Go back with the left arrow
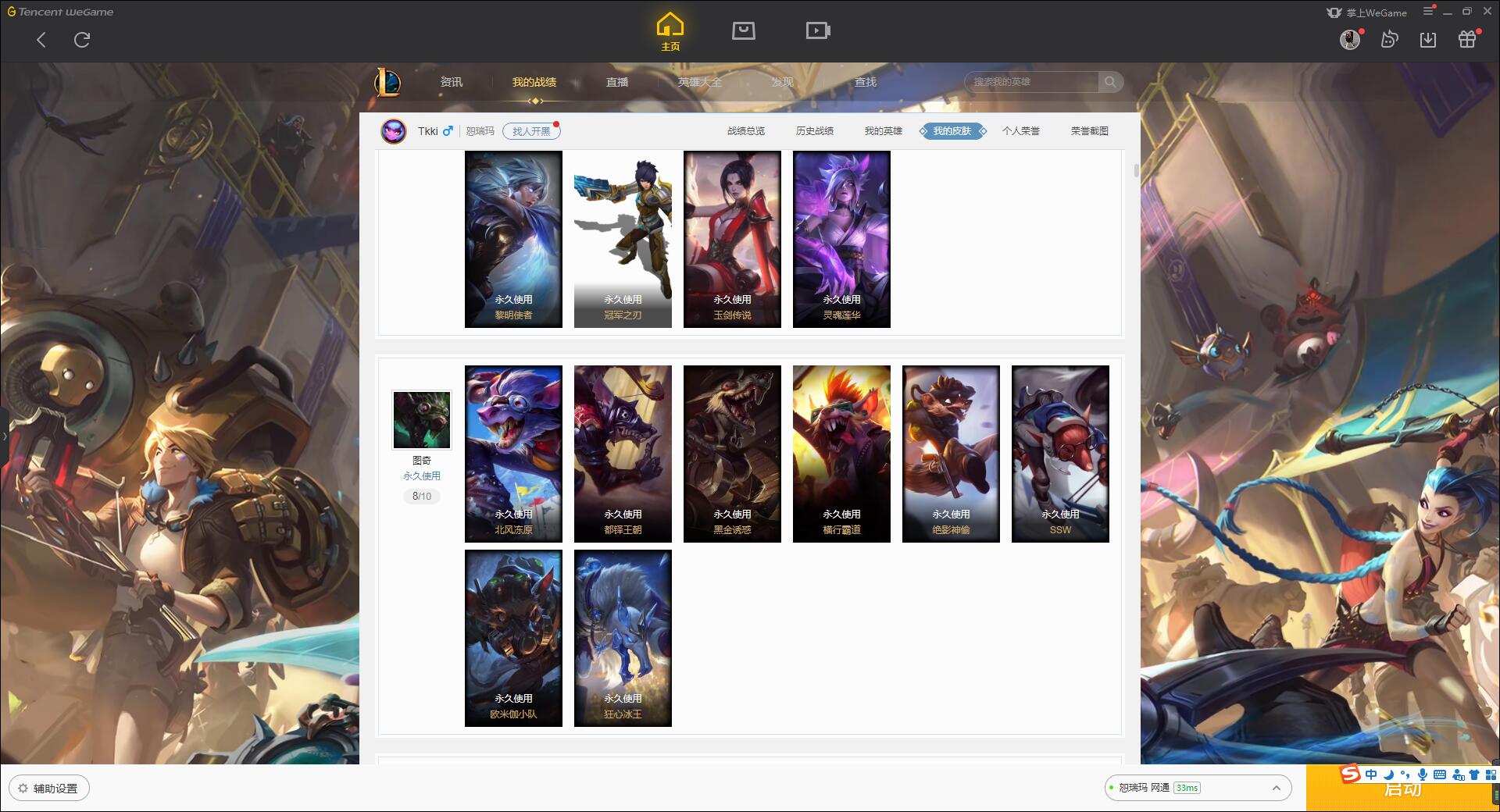This screenshot has width=1500, height=812. 41,40
